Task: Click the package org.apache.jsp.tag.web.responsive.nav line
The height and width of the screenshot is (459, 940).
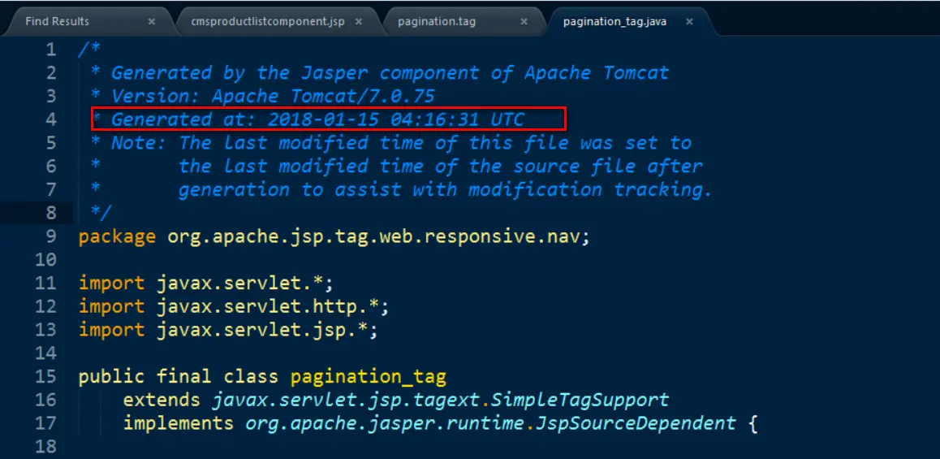Action: pos(334,236)
